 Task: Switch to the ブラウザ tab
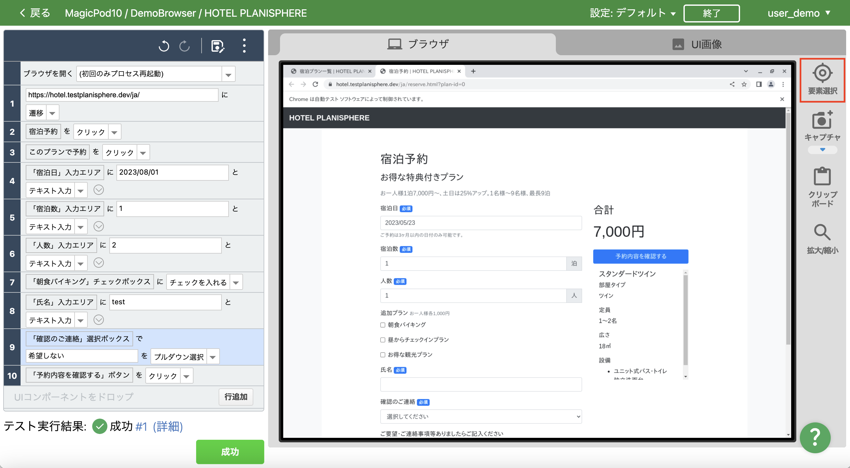(418, 44)
